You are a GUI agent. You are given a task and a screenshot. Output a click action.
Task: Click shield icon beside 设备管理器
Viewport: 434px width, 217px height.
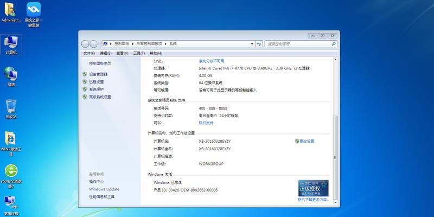(x=85, y=74)
